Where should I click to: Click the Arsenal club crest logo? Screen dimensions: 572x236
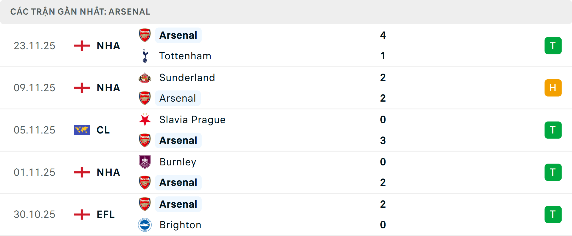(145, 35)
